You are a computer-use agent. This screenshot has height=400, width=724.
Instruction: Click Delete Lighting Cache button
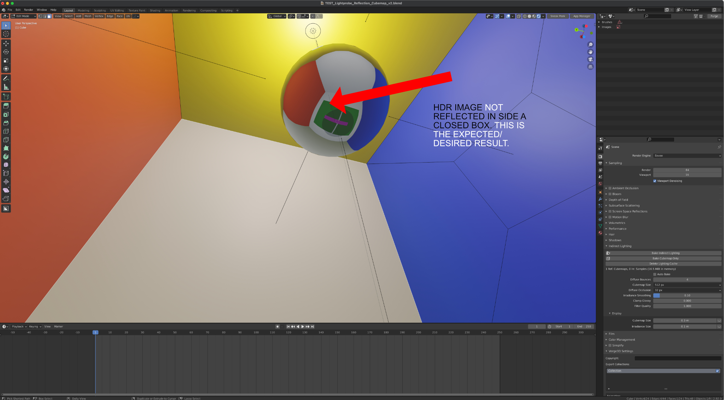click(x=663, y=264)
